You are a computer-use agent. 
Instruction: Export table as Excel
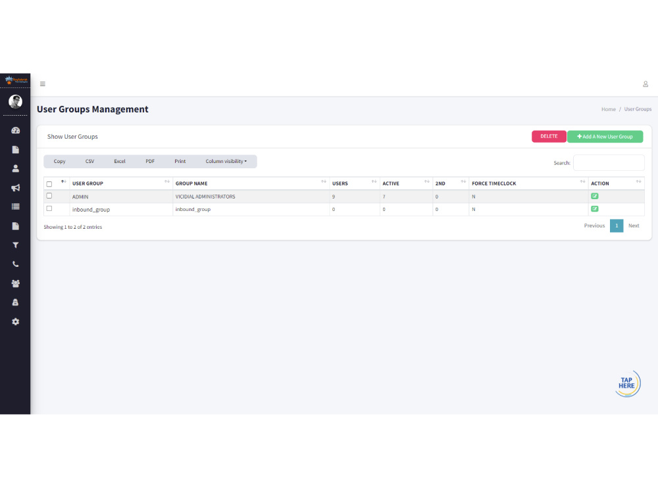[120, 162]
